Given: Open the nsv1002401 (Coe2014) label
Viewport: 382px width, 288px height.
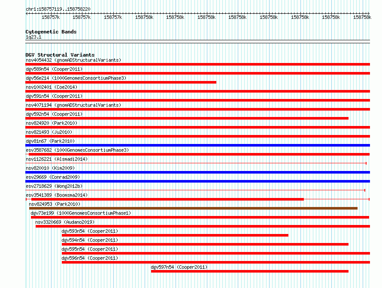Looking at the screenshot, I should click(x=52, y=87).
